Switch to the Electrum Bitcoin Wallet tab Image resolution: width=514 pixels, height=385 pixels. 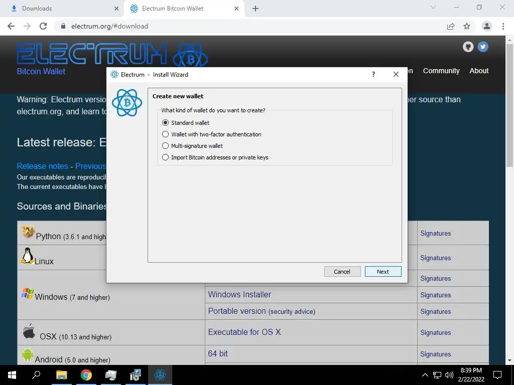coord(184,9)
